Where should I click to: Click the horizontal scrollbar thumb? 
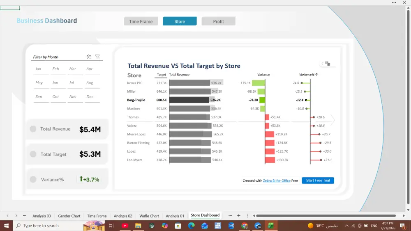click(x=326, y=215)
